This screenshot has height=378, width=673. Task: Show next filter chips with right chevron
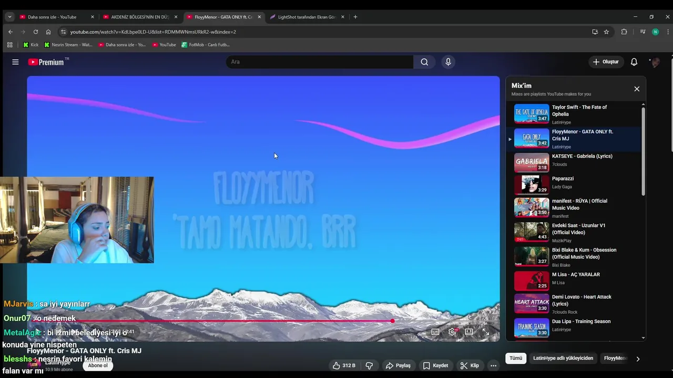pos(638,359)
